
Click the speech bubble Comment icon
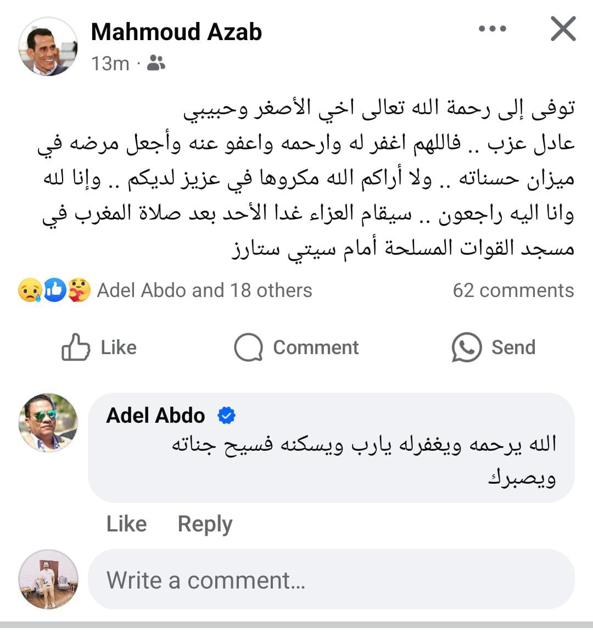248,348
